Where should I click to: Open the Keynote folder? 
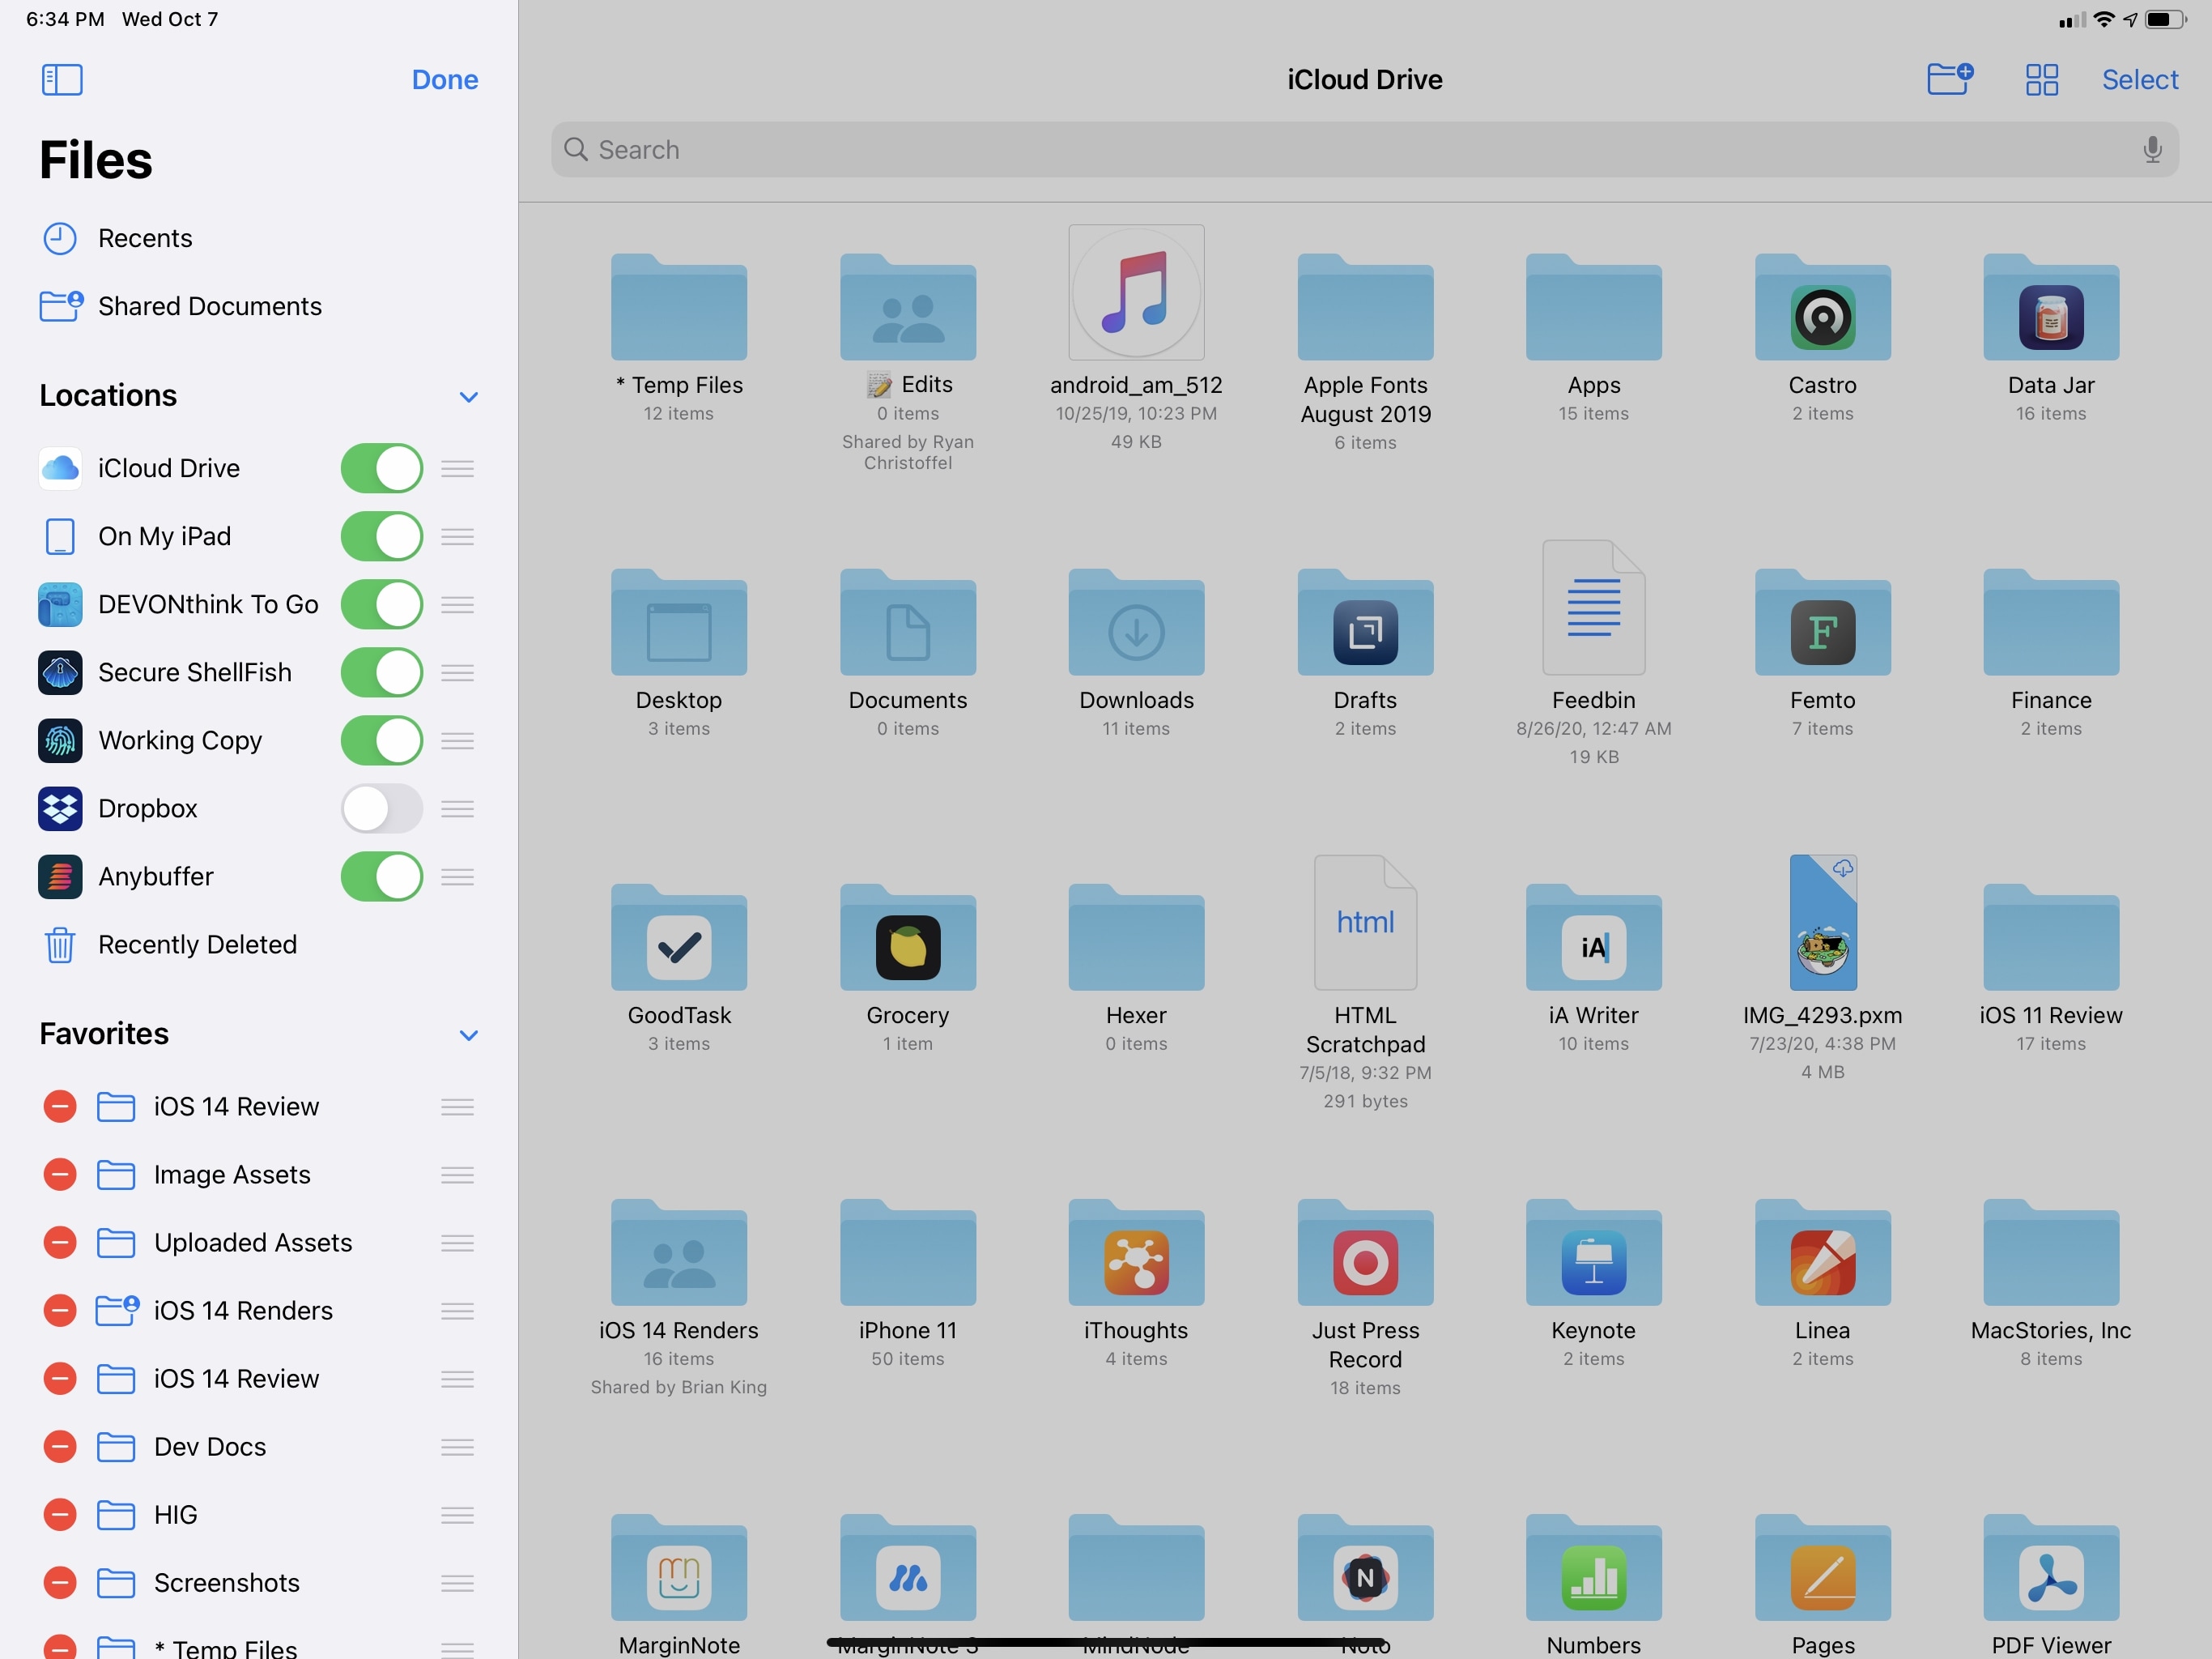pos(1593,1252)
